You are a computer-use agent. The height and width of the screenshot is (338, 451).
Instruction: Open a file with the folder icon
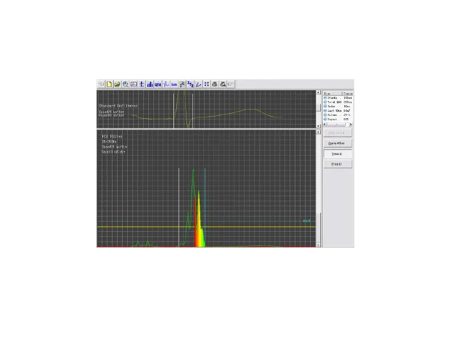point(117,84)
